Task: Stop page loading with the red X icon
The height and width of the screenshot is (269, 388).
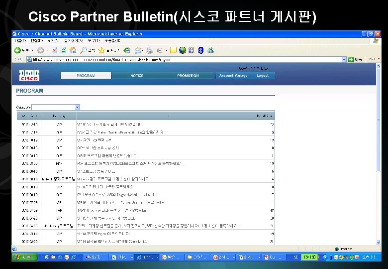Action: pyautogui.click(x=54, y=50)
